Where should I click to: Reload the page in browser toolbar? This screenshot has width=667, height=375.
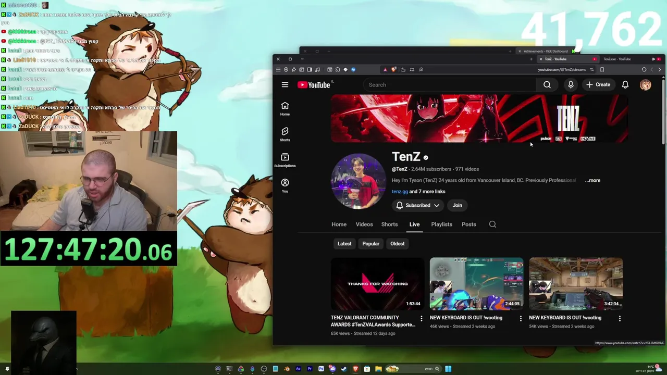[644, 69]
